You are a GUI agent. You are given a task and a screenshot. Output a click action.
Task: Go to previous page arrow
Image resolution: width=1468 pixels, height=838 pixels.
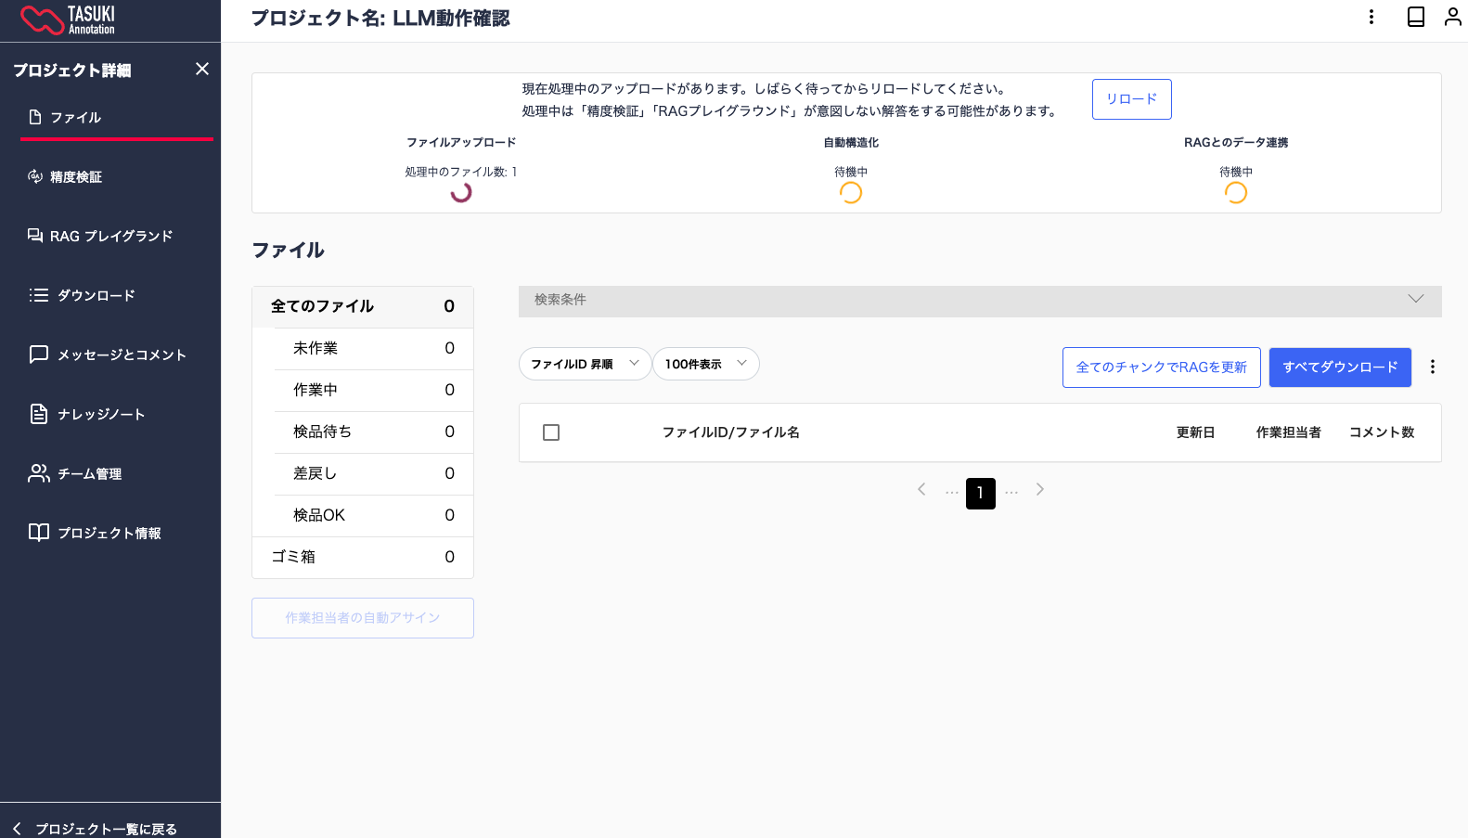tap(921, 489)
